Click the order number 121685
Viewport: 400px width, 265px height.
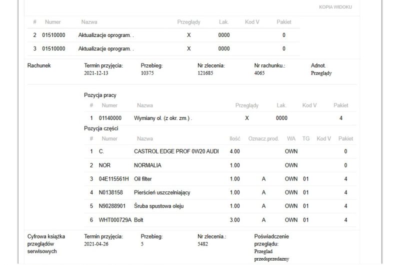click(205, 73)
